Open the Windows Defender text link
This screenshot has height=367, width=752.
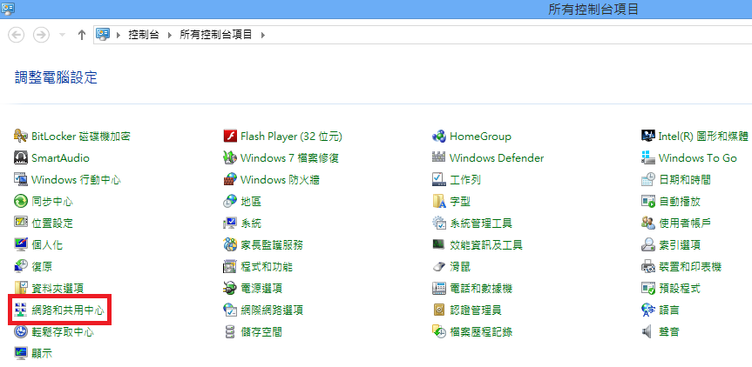click(497, 158)
